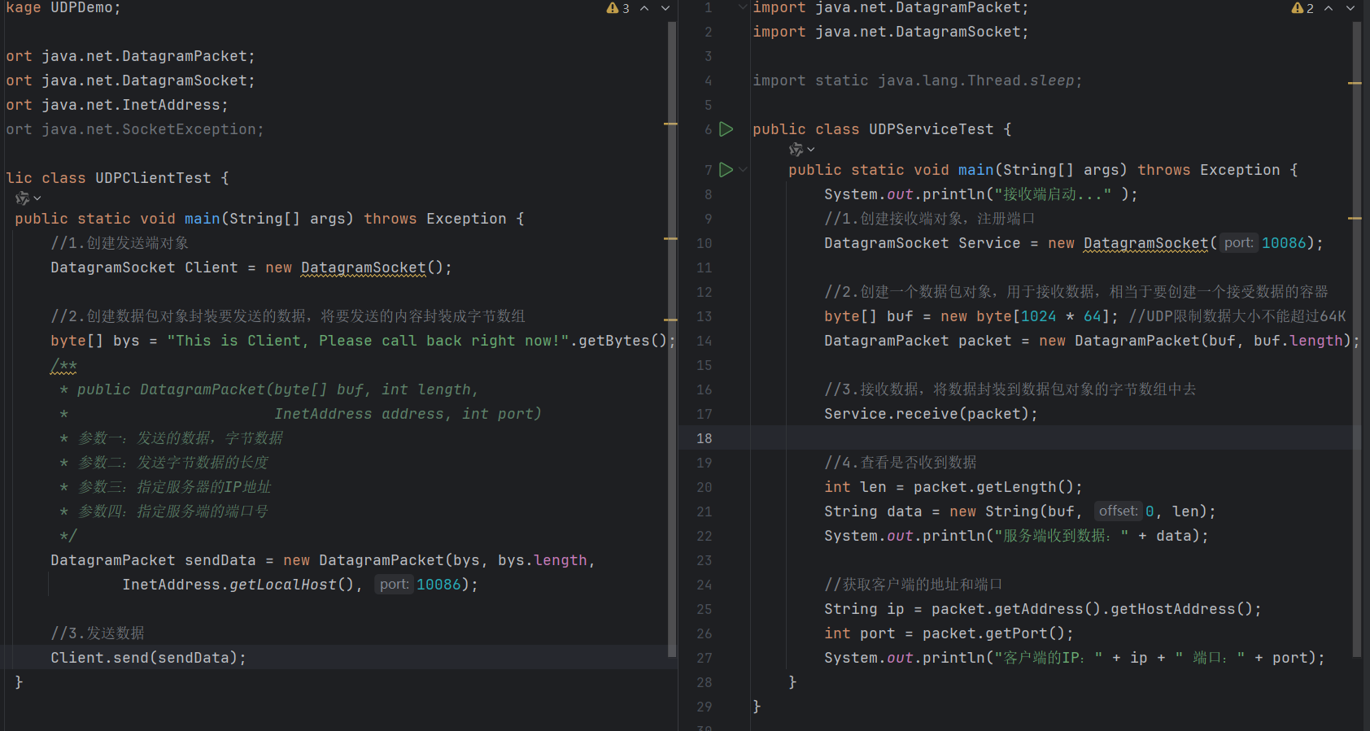Click the warning indicator showing 2 problems
The height and width of the screenshot is (731, 1370).
(1302, 8)
